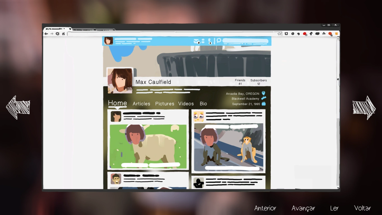Click the 'Arcadia Bay, OREGON' text
The image size is (382, 215).
coord(242,94)
